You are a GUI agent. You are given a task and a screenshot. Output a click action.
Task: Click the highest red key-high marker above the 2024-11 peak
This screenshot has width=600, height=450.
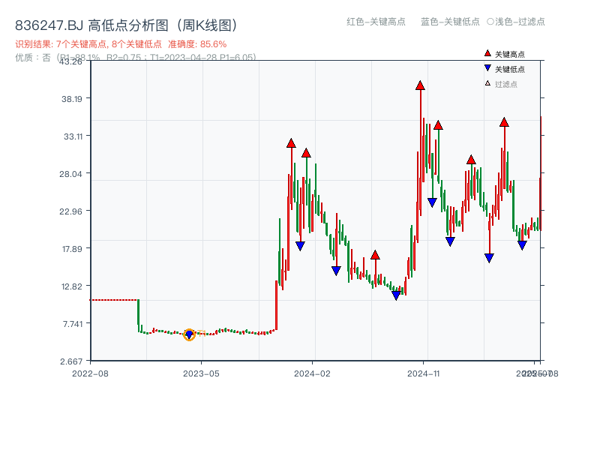[420, 85]
